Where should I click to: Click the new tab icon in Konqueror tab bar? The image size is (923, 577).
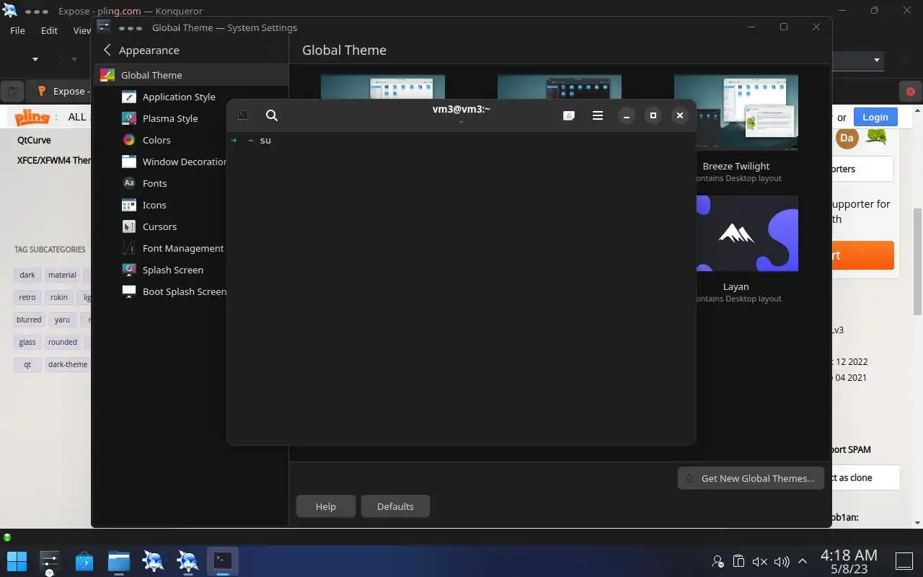pyautogui.click(x=12, y=92)
